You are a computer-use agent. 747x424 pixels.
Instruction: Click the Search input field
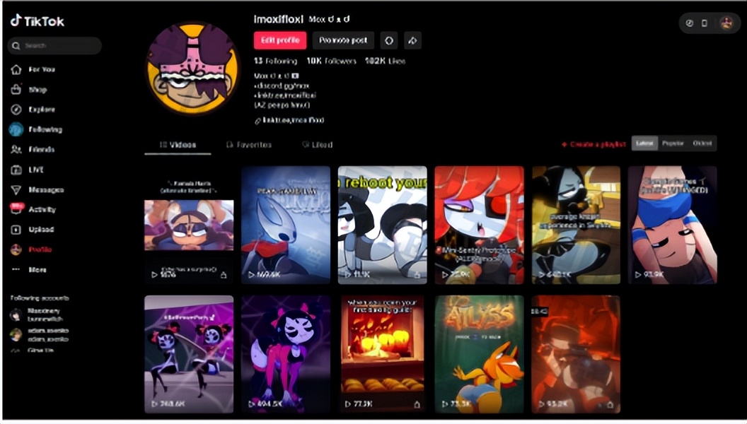57,46
